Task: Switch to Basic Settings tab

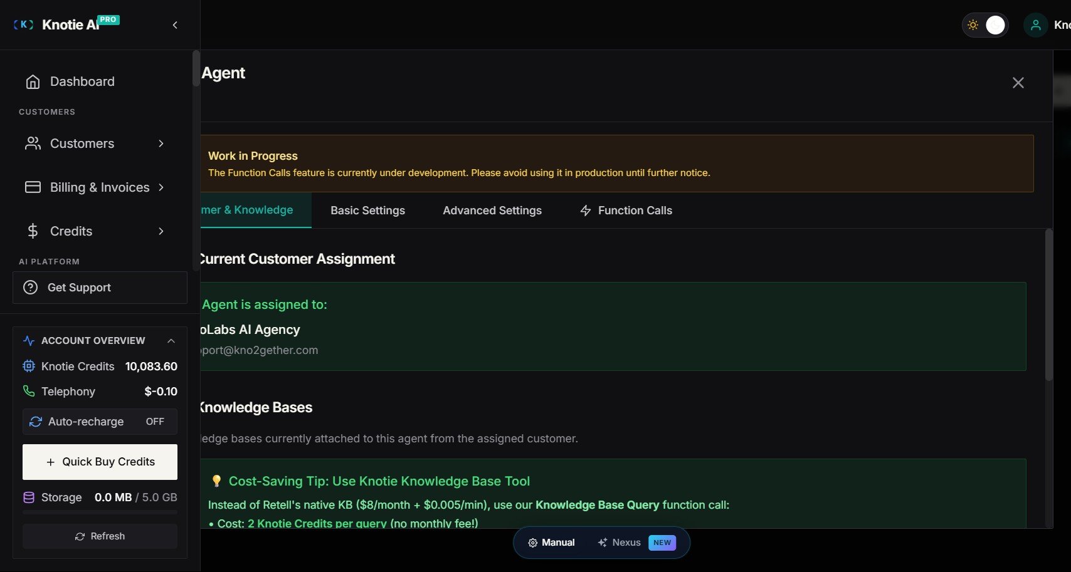Action: click(368, 211)
